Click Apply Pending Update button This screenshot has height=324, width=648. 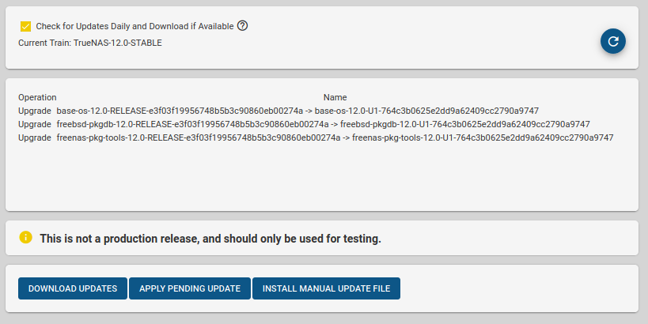tap(190, 288)
